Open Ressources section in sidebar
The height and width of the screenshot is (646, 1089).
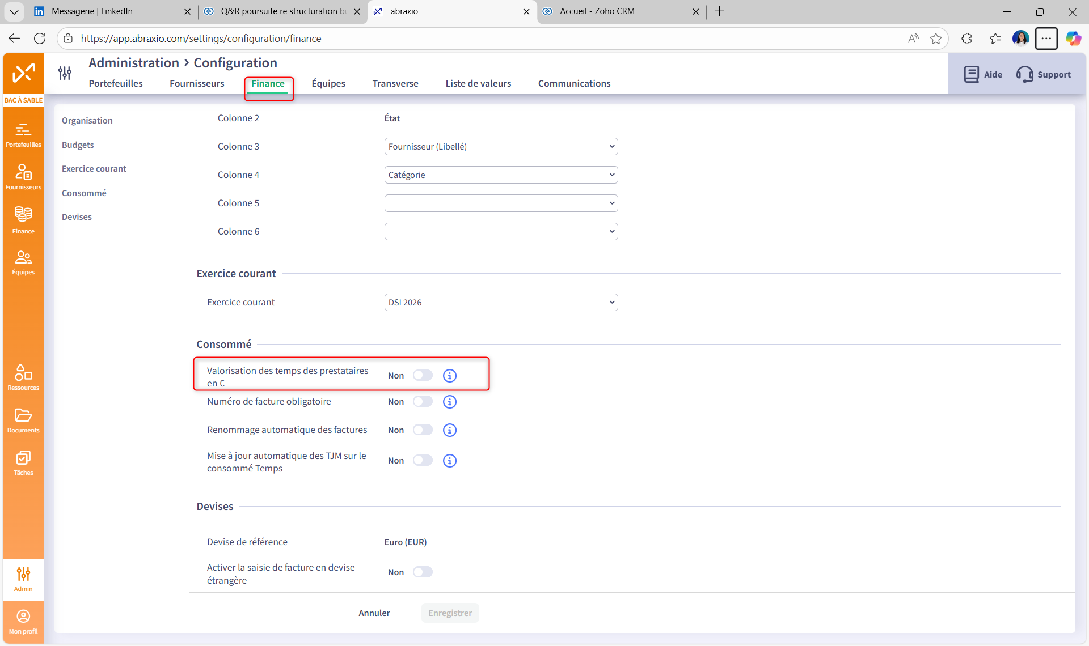(x=23, y=377)
